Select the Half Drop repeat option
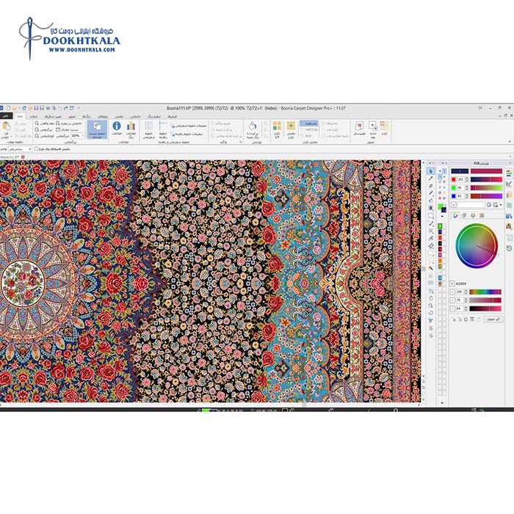The image size is (514, 514). point(309,129)
